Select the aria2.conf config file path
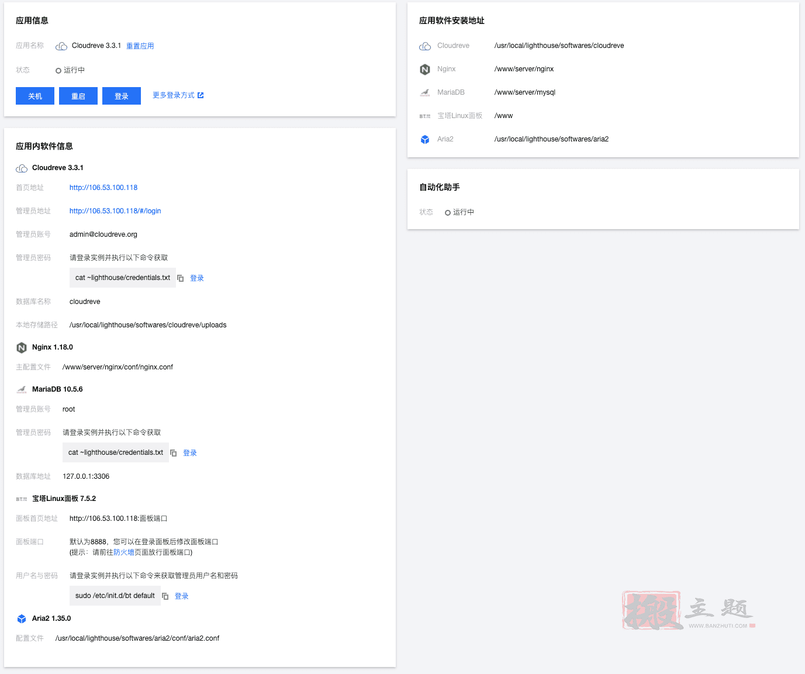Viewport: 805px width, 674px height. pyautogui.click(x=137, y=638)
